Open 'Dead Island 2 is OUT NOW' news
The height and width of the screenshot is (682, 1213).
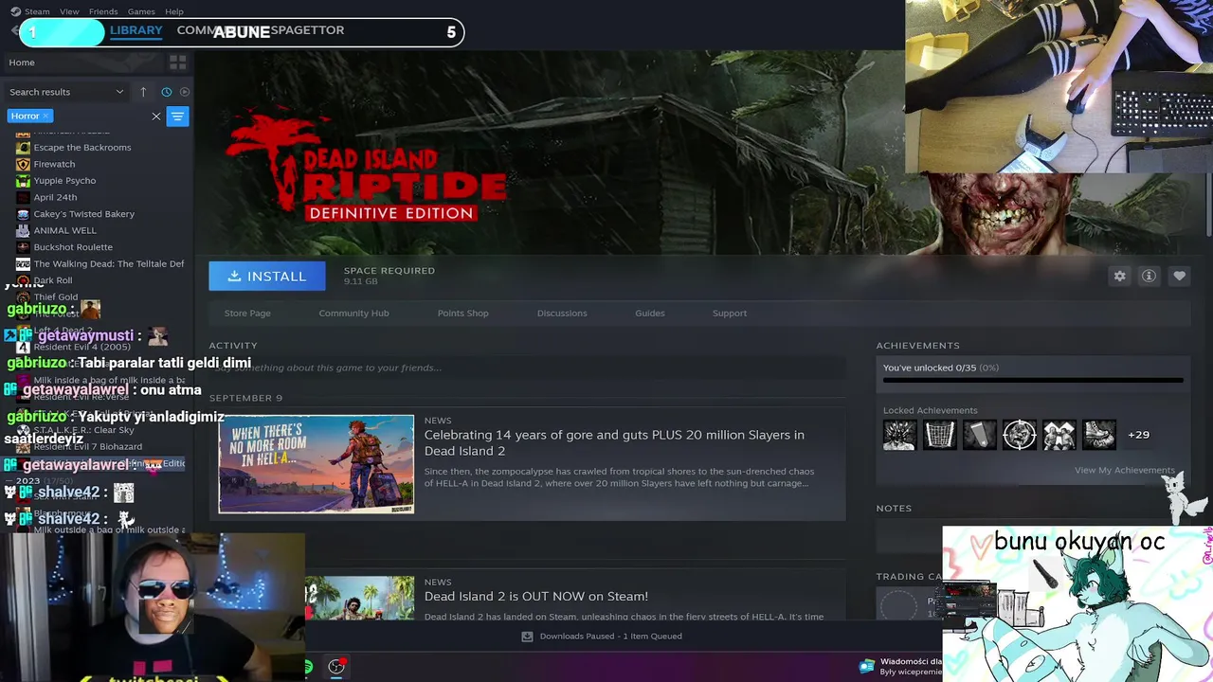[536, 596]
